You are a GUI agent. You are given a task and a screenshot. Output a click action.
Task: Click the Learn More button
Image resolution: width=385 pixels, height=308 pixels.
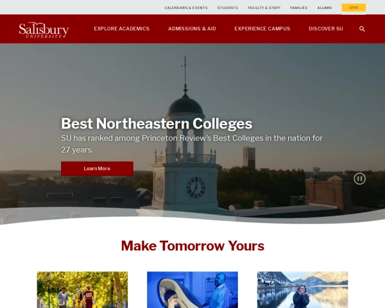tap(98, 169)
